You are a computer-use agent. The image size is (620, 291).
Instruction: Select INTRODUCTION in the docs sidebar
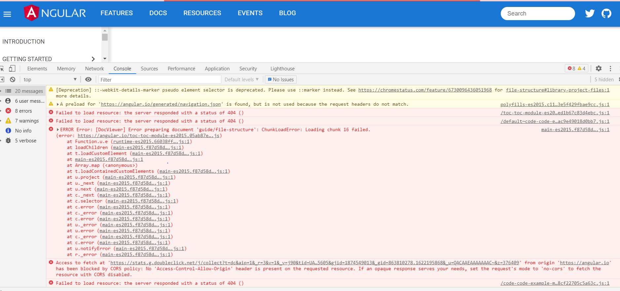coord(23,42)
